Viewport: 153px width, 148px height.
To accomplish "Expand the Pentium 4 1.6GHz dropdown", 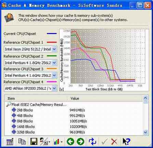I will 54,75.
